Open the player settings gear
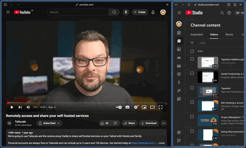This screenshot has width=246, height=148. point(136,107)
